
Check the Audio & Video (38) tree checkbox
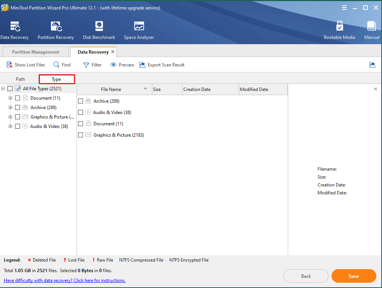coord(18,126)
